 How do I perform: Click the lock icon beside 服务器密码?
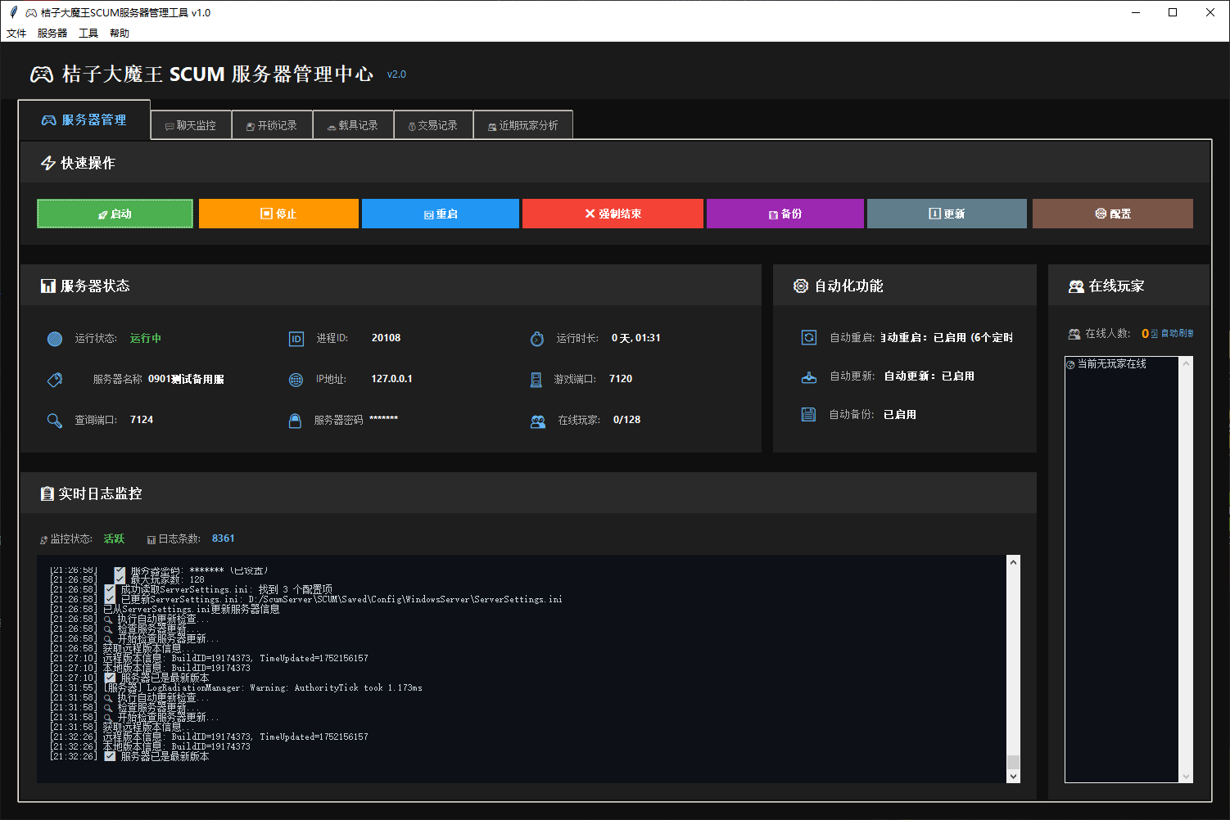tap(296, 419)
